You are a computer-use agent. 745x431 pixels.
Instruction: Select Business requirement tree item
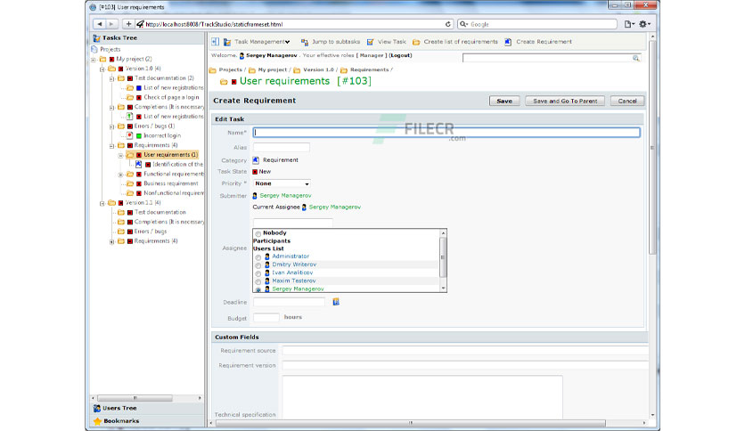point(171,183)
